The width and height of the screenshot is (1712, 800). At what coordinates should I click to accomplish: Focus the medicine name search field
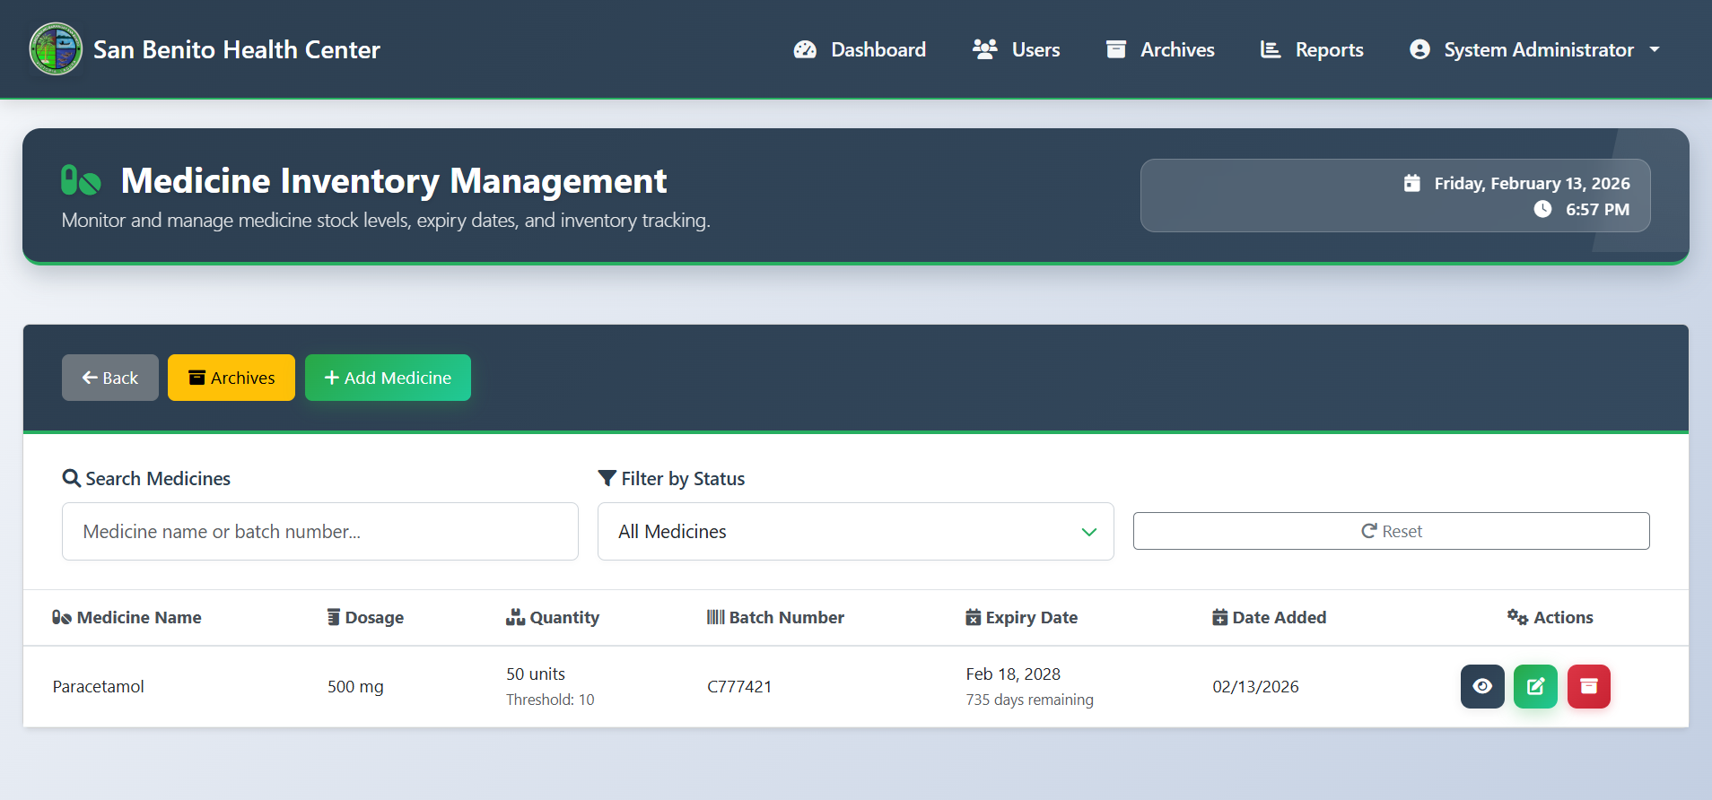pyautogui.click(x=319, y=531)
